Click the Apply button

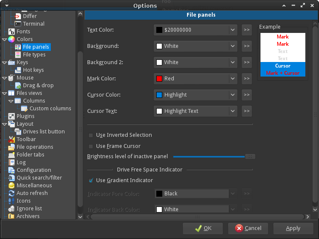(x=293, y=228)
